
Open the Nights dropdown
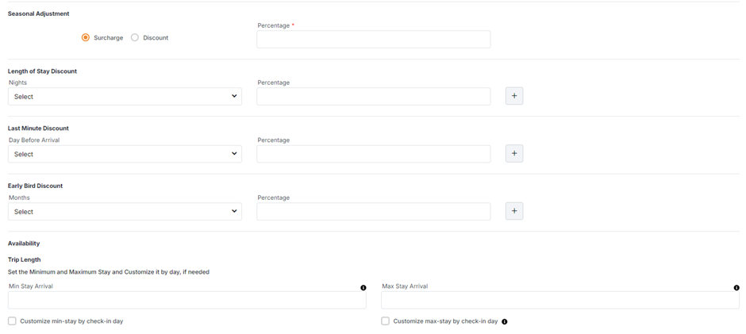125,96
